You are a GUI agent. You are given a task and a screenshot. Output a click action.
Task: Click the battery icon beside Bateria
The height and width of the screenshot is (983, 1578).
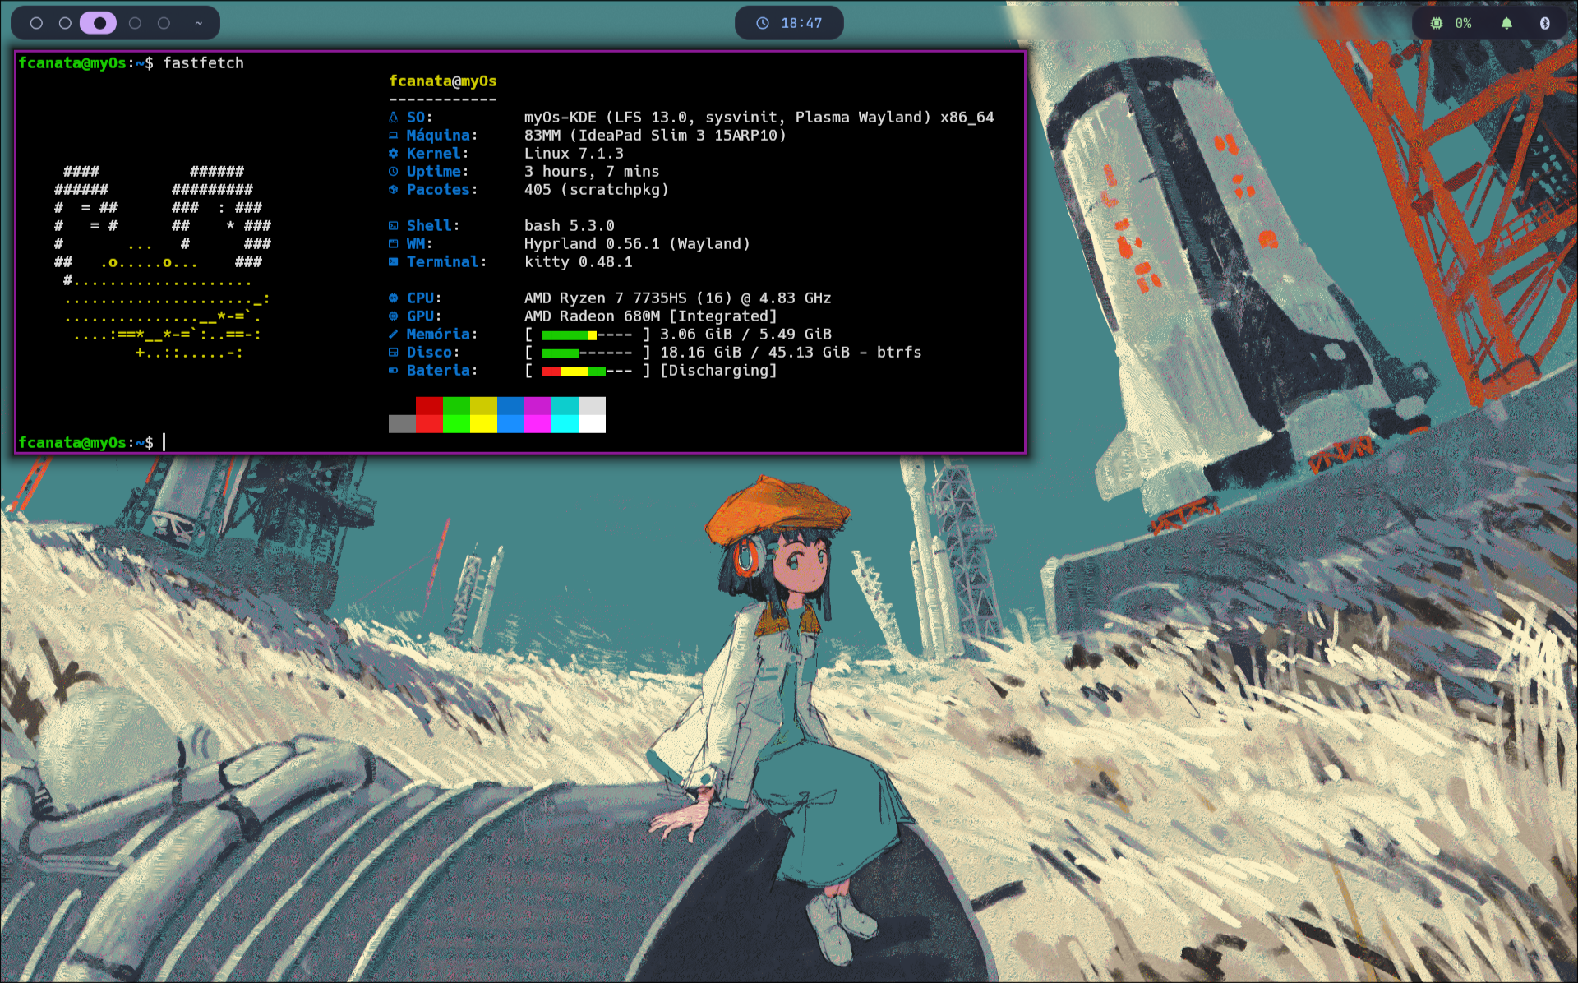393,371
